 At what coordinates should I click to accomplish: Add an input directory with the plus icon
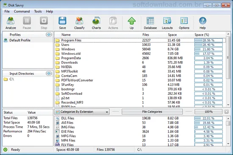point(49,73)
